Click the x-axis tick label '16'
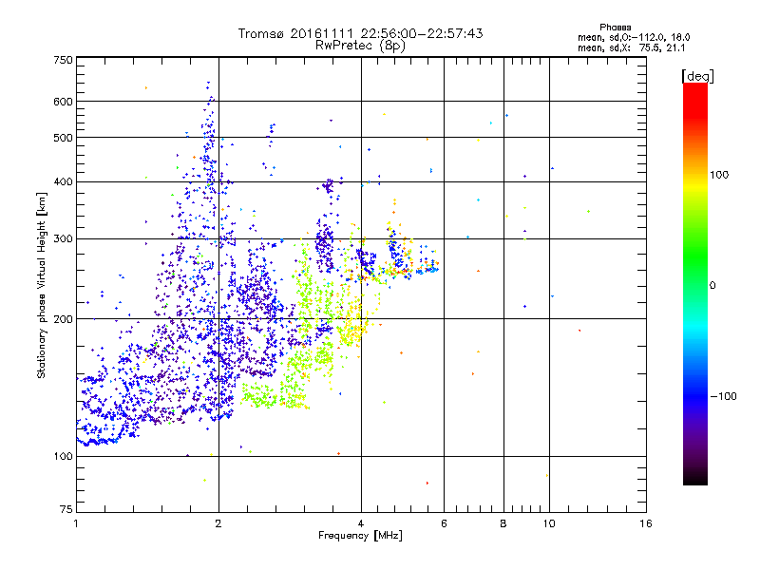The width and height of the screenshot is (760, 570). click(x=646, y=523)
